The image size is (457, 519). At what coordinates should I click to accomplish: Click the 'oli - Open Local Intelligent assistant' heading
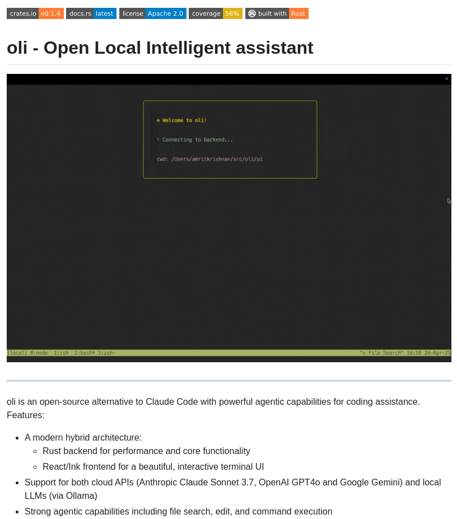[x=160, y=48]
